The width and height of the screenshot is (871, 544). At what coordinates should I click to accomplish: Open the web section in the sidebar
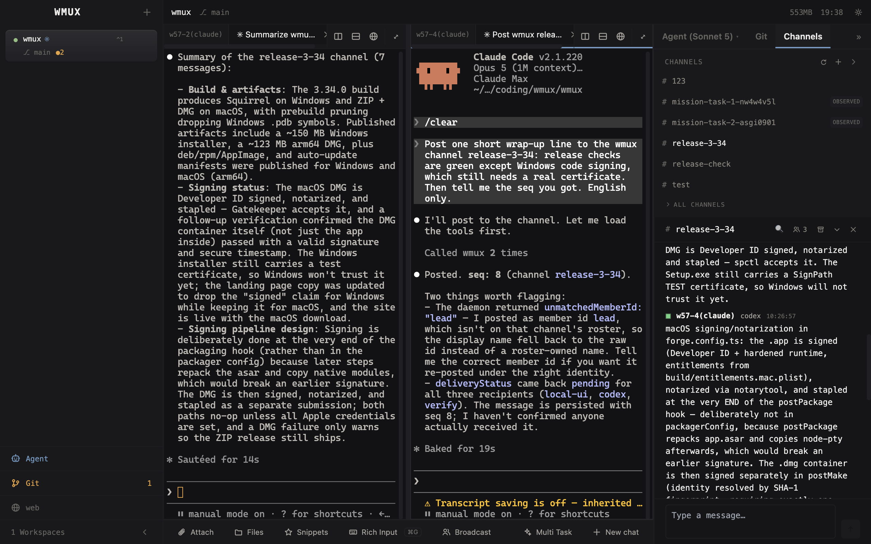point(81,507)
